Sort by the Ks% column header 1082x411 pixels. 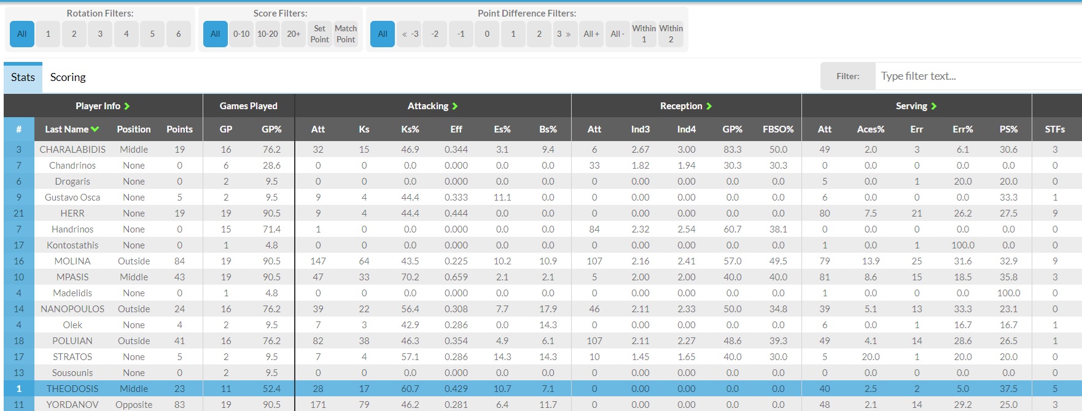click(x=410, y=129)
